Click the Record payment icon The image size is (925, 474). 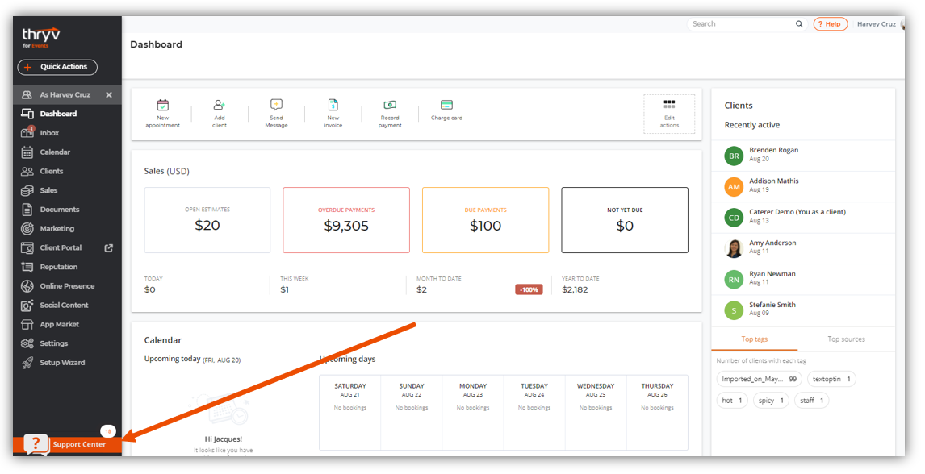coord(390,105)
